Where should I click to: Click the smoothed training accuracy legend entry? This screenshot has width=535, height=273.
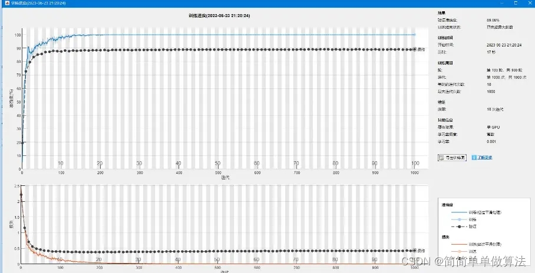(x=476, y=212)
